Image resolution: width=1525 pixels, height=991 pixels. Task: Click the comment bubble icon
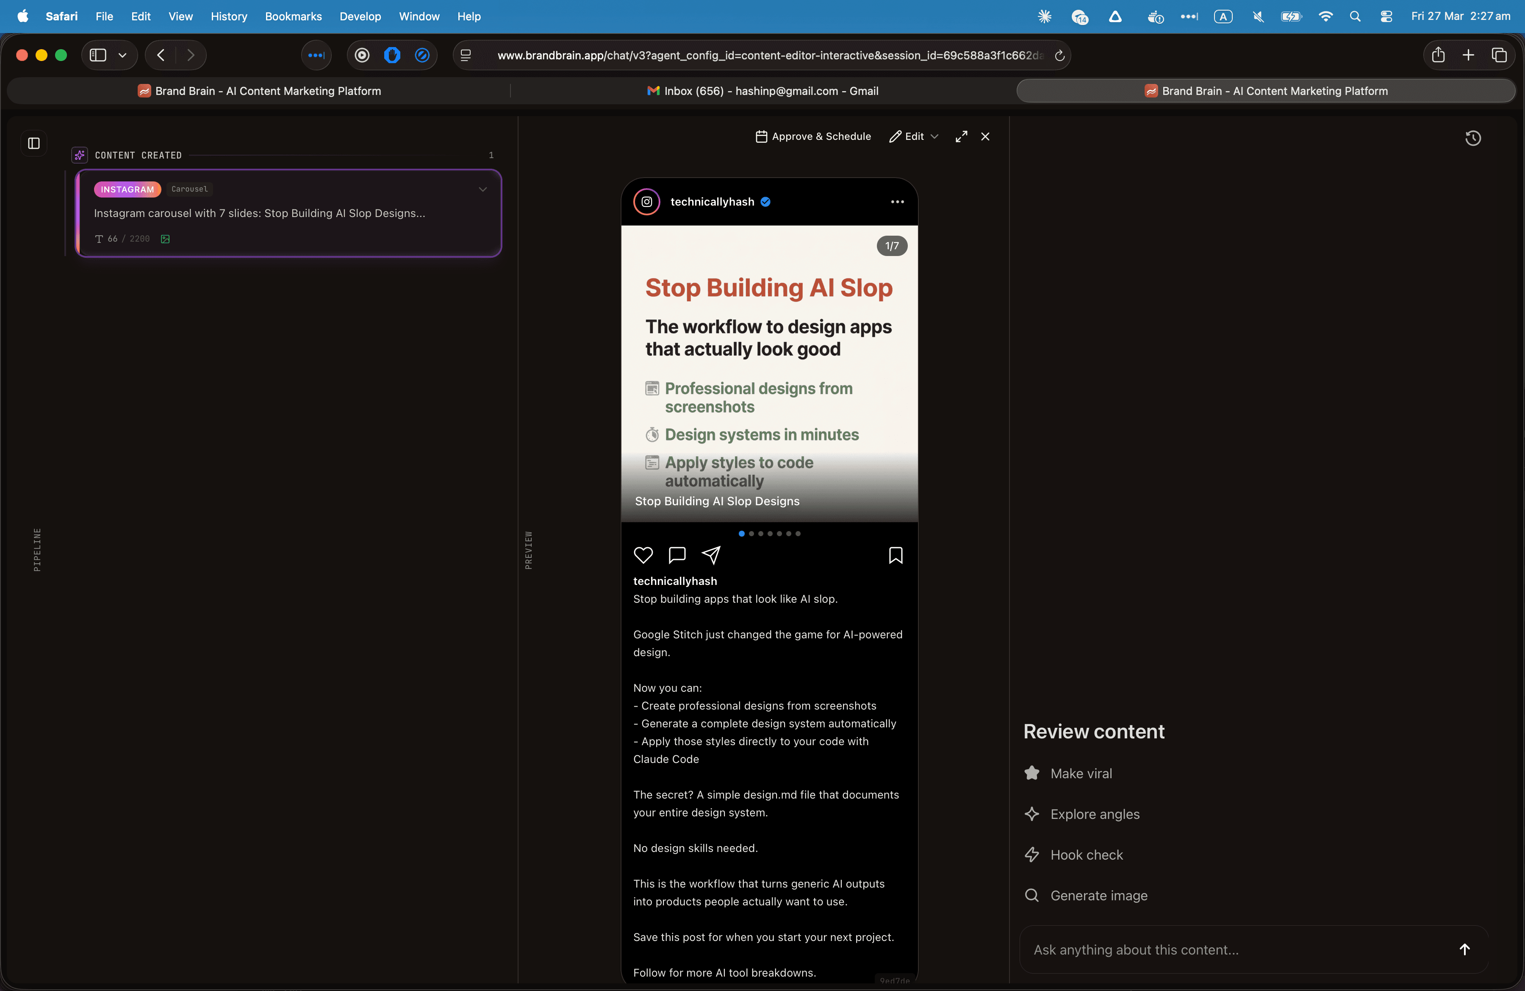(x=677, y=555)
